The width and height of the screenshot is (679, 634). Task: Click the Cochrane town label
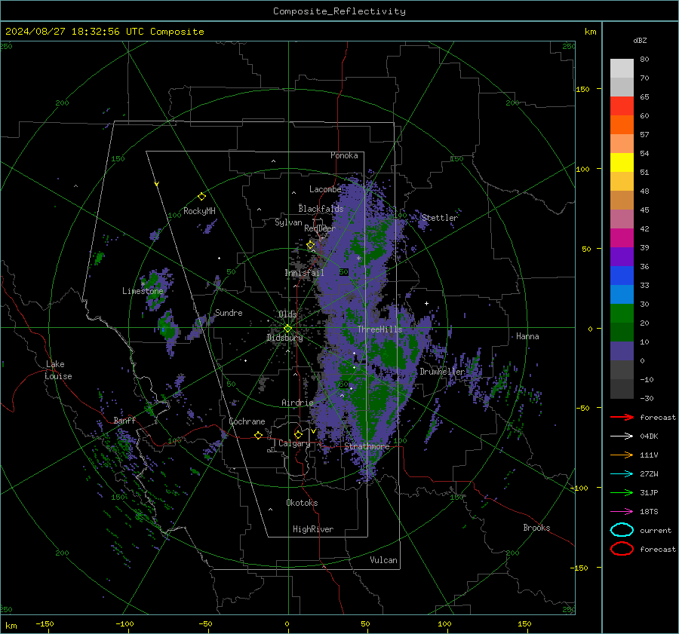pyautogui.click(x=247, y=421)
